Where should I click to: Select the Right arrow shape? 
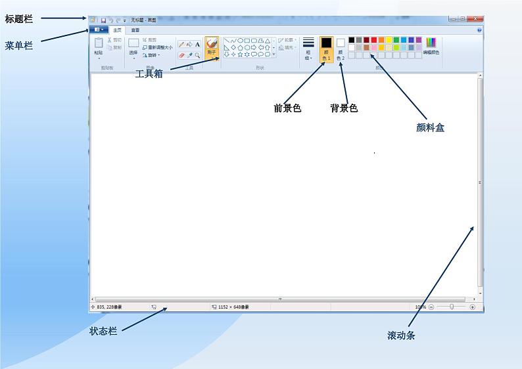click(x=254, y=47)
